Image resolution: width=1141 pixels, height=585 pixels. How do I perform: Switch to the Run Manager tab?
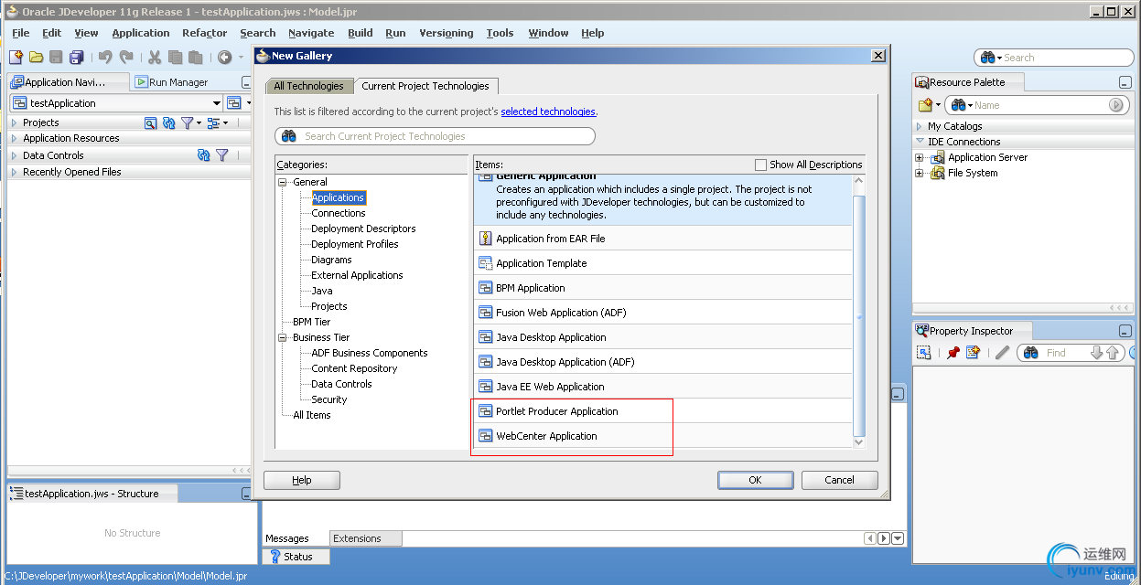pos(173,82)
